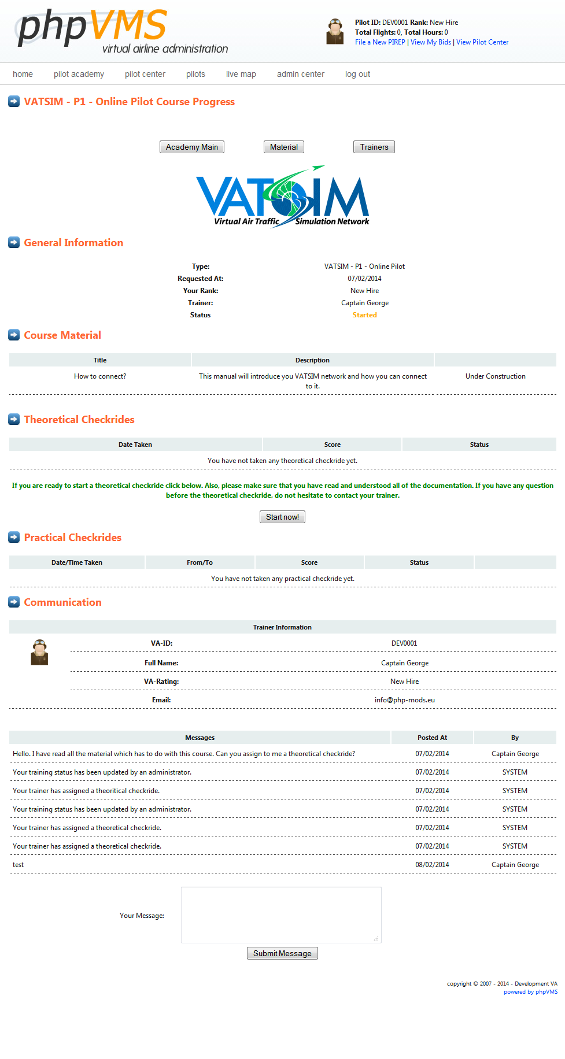Click the VA-ID value DEV0001 in Trainer Information
This screenshot has width=565, height=1059.
(404, 643)
